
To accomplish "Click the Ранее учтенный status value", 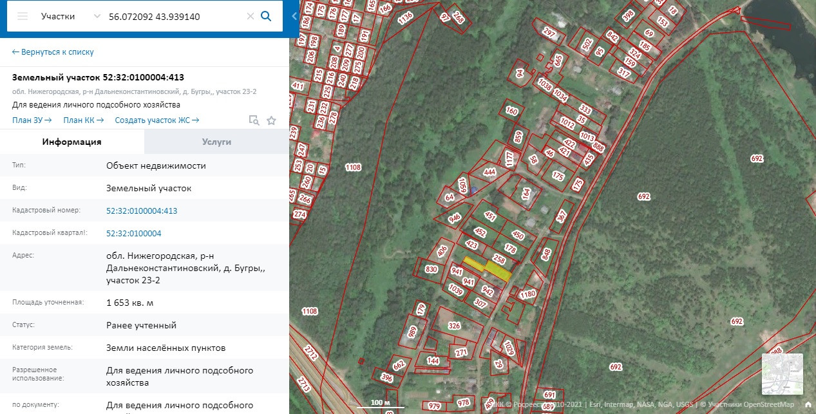I will tap(141, 325).
